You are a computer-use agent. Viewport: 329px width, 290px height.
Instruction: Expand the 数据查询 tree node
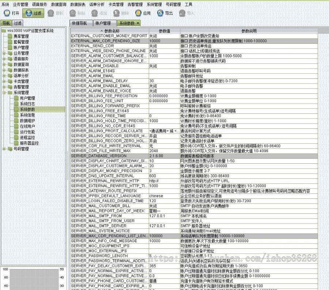[4, 65]
